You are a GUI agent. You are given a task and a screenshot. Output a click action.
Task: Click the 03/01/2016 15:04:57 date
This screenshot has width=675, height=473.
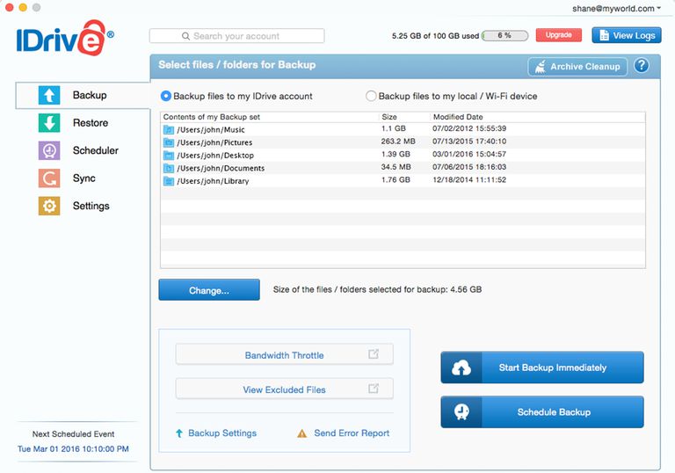coord(469,154)
